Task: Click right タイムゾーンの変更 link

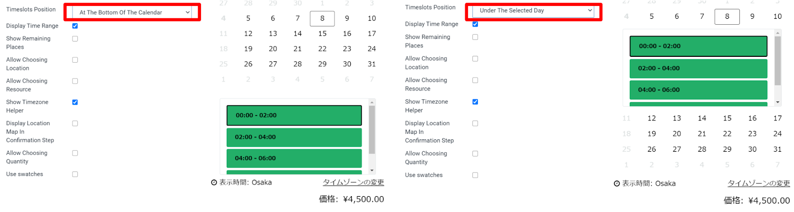Action: pyautogui.click(x=759, y=183)
